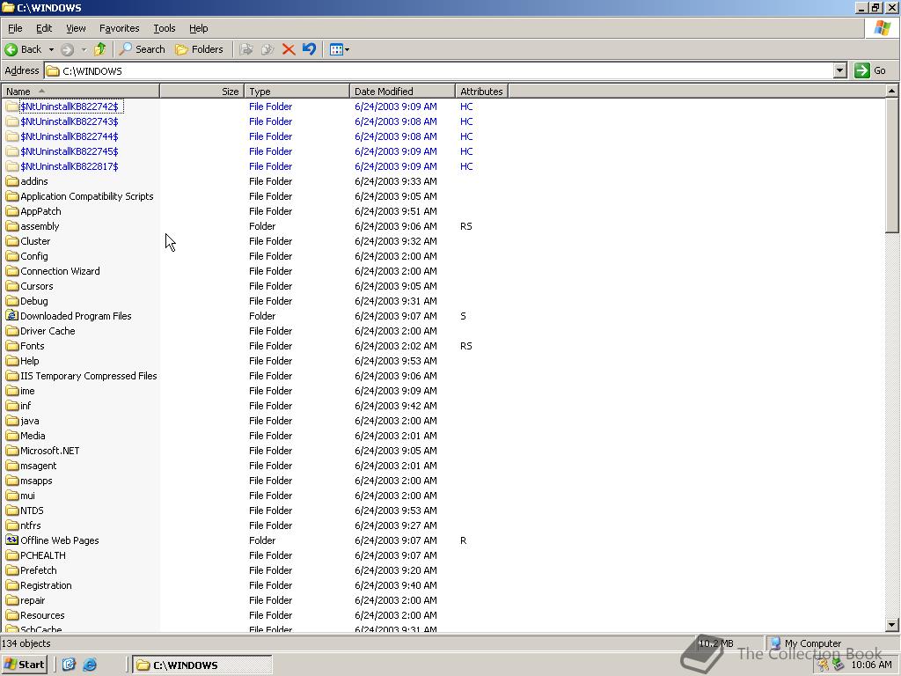
Task: Click the Windows flag logo throbber
Action: 883,28
